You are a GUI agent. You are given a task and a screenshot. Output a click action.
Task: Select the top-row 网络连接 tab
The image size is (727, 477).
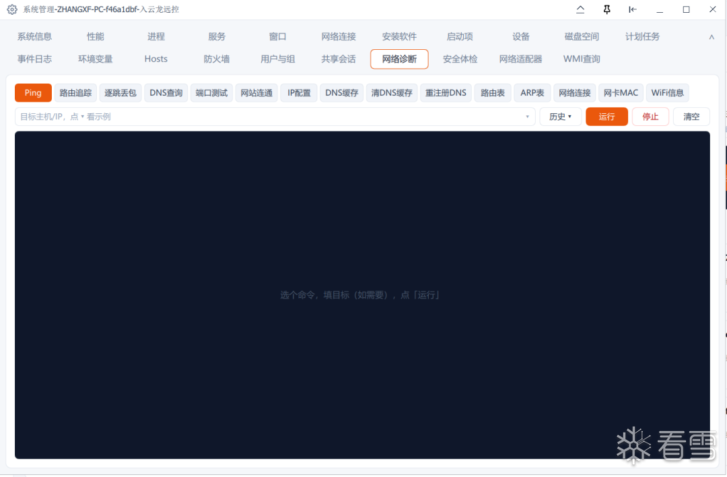339,36
